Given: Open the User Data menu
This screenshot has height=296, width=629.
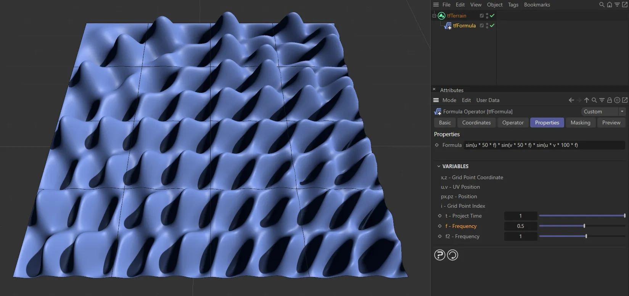Looking at the screenshot, I should click(487, 100).
